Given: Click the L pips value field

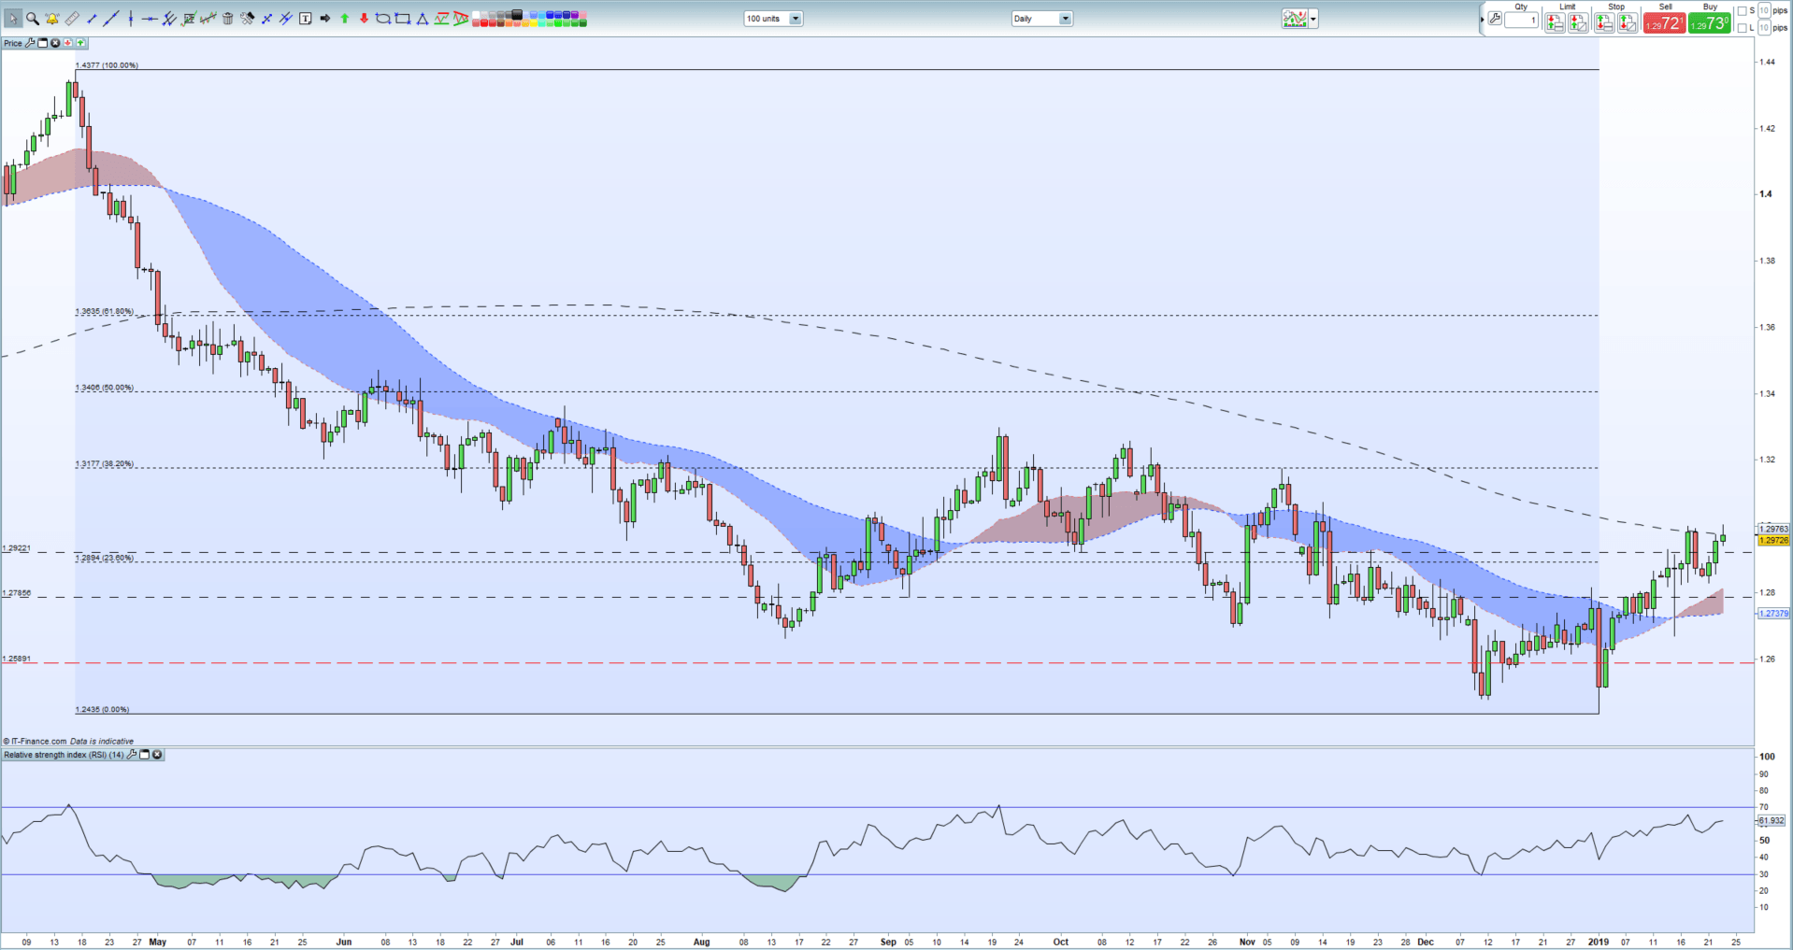Looking at the screenshot, I should (1764, 28).
